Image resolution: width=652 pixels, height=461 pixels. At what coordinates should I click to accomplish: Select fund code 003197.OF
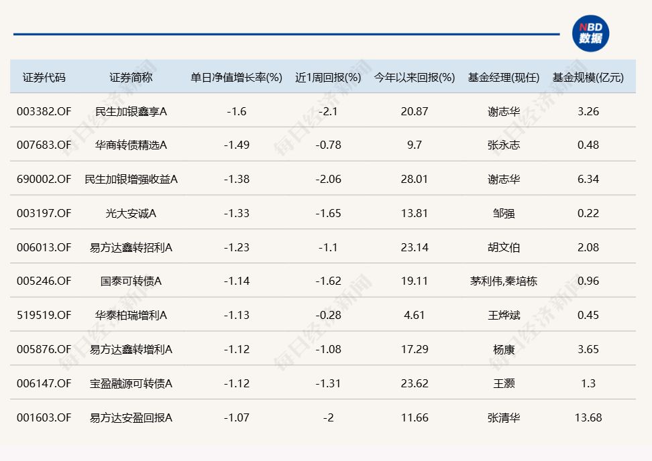[x=44, y=213]
